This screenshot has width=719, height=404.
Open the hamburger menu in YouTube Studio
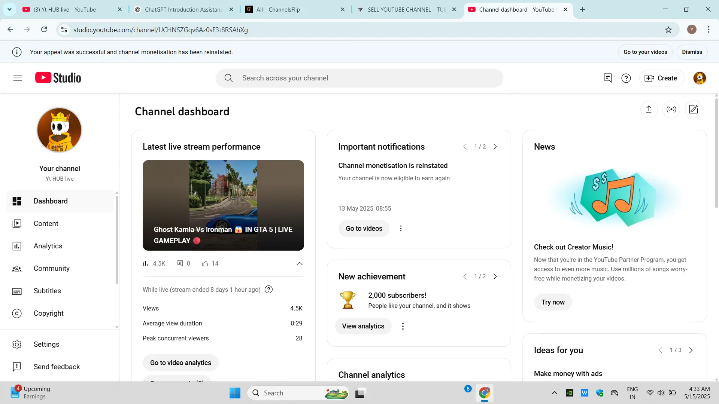coord(18,78)
